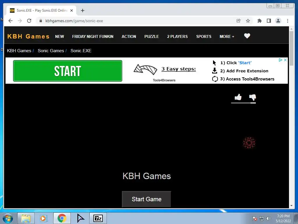Click the padlock site info icon
Screen dimensions: 298x224
tap(41, 21)
